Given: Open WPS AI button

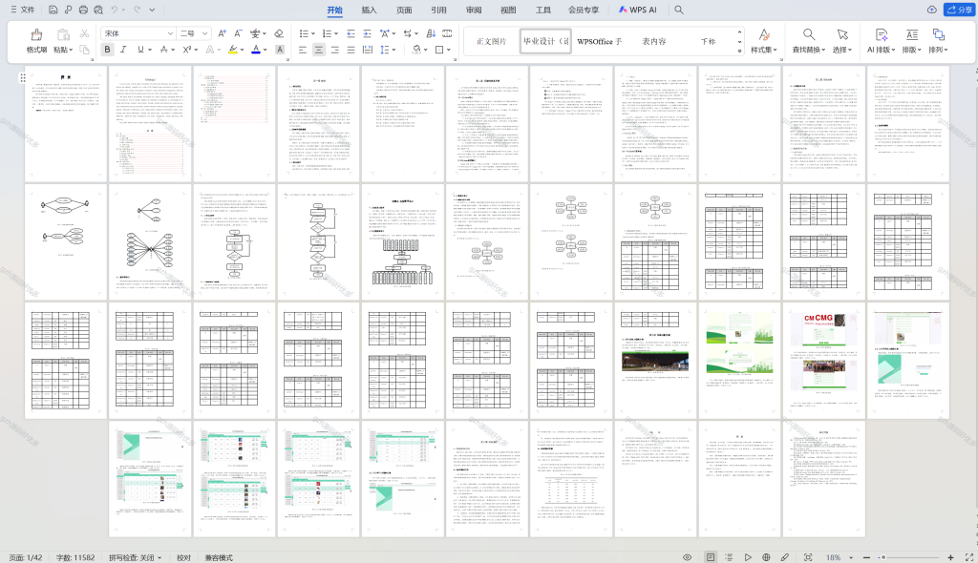Looking at the screenshot, I should coord(637,10).
